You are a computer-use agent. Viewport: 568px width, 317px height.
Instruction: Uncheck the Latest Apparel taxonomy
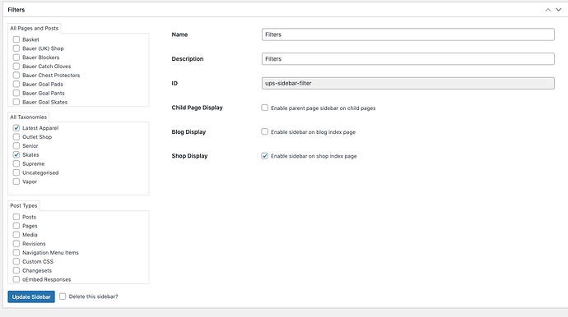16,128
